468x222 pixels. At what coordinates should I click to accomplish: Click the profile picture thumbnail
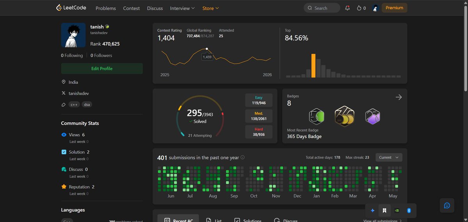coord(73,35)
